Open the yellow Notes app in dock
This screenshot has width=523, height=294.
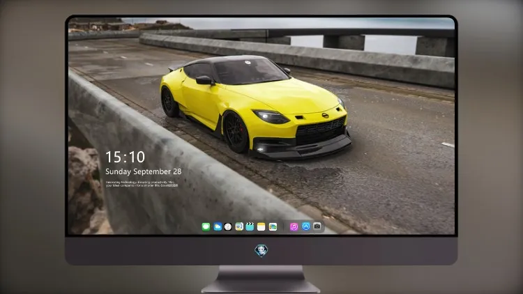261,227
